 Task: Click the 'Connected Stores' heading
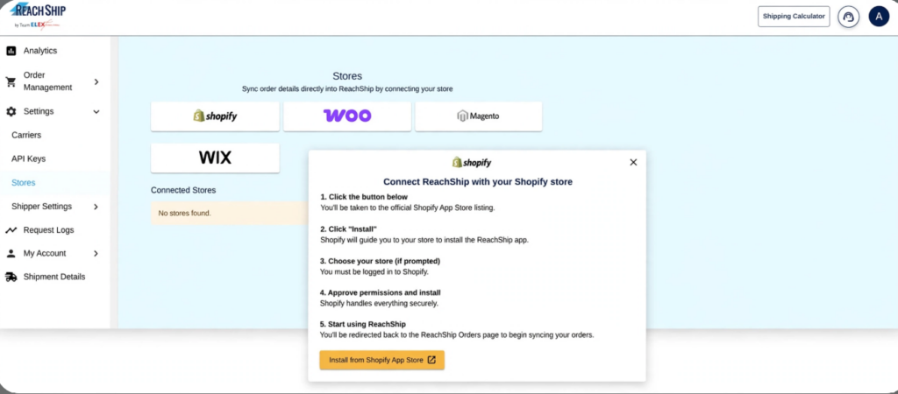183,190
